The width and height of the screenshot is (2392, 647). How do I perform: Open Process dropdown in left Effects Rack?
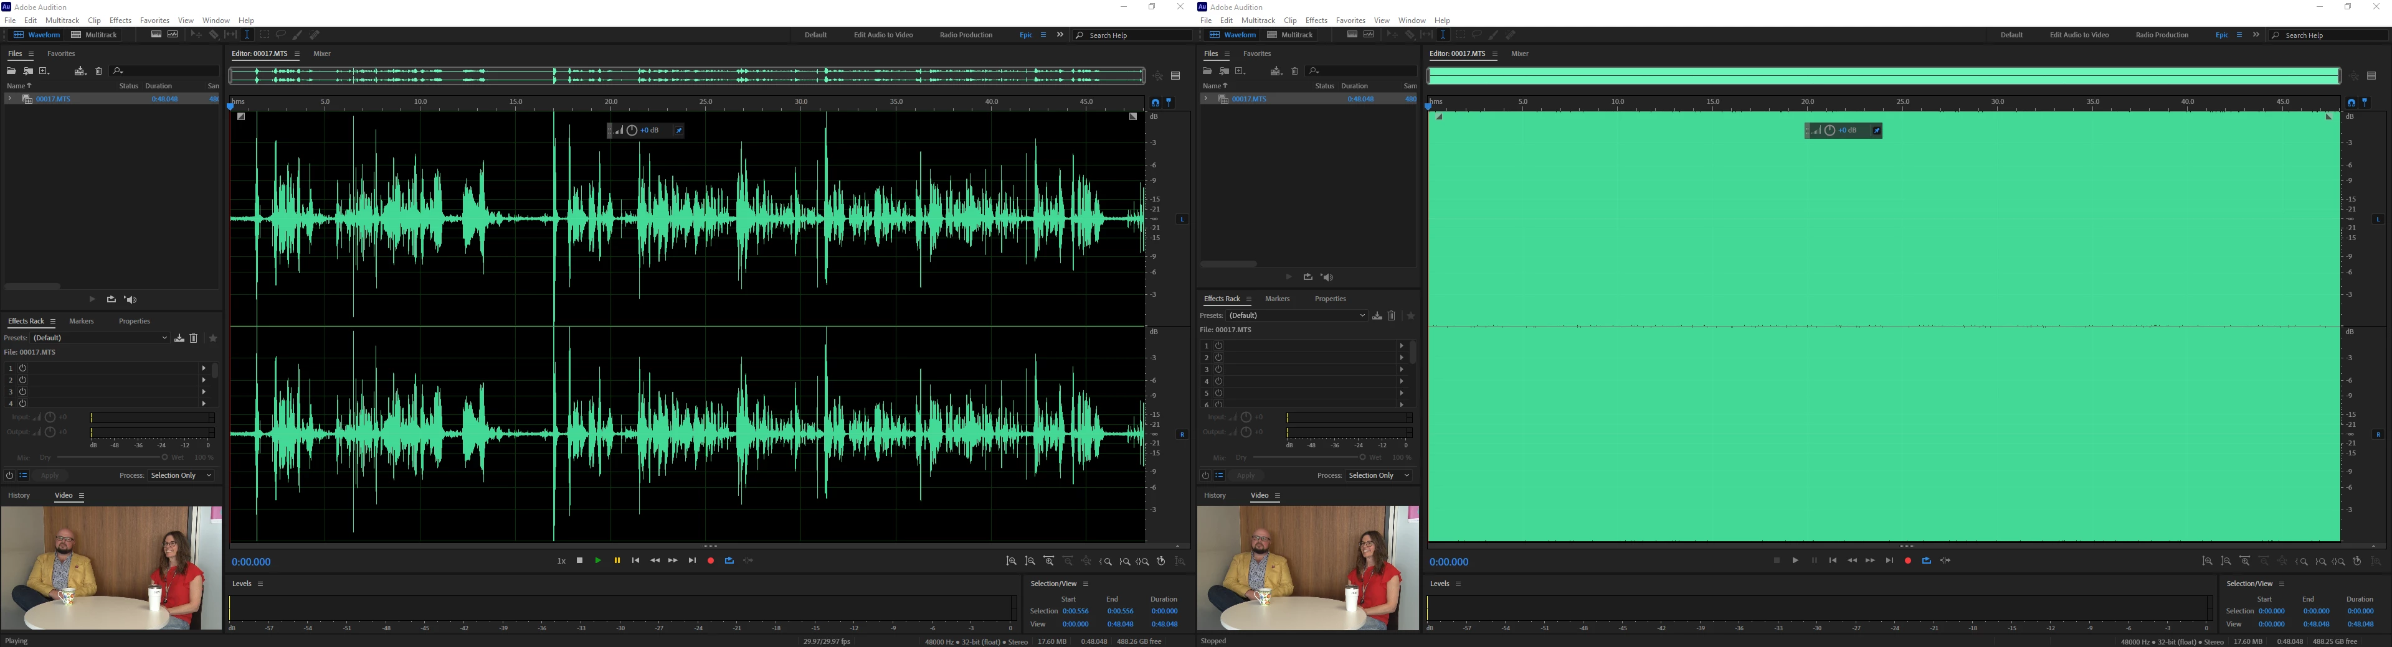coord(181,475)
